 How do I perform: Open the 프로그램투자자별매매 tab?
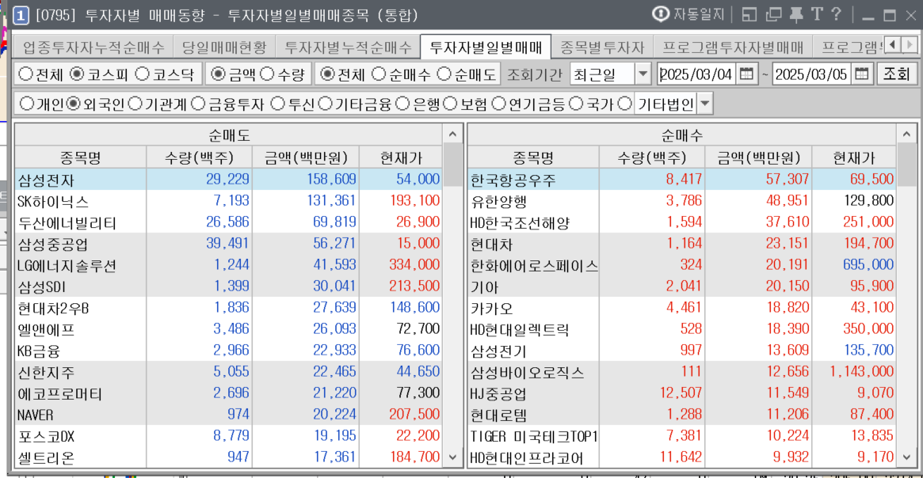[x=733, y=47]
